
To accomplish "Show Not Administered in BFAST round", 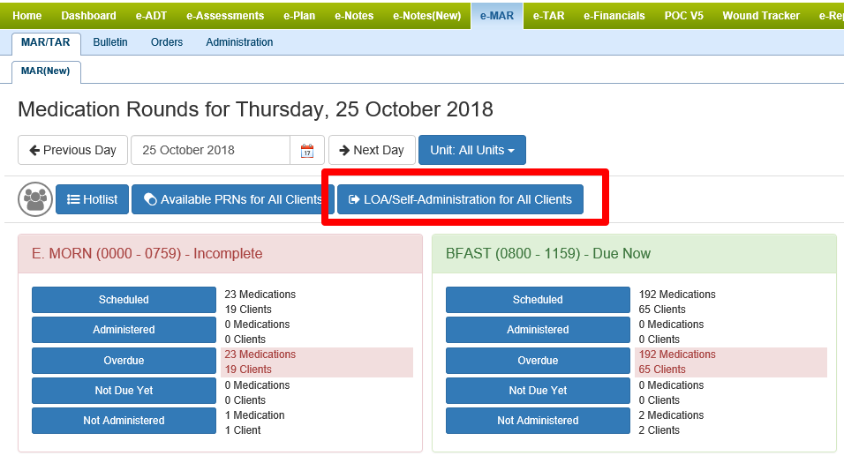I will 538,421.
